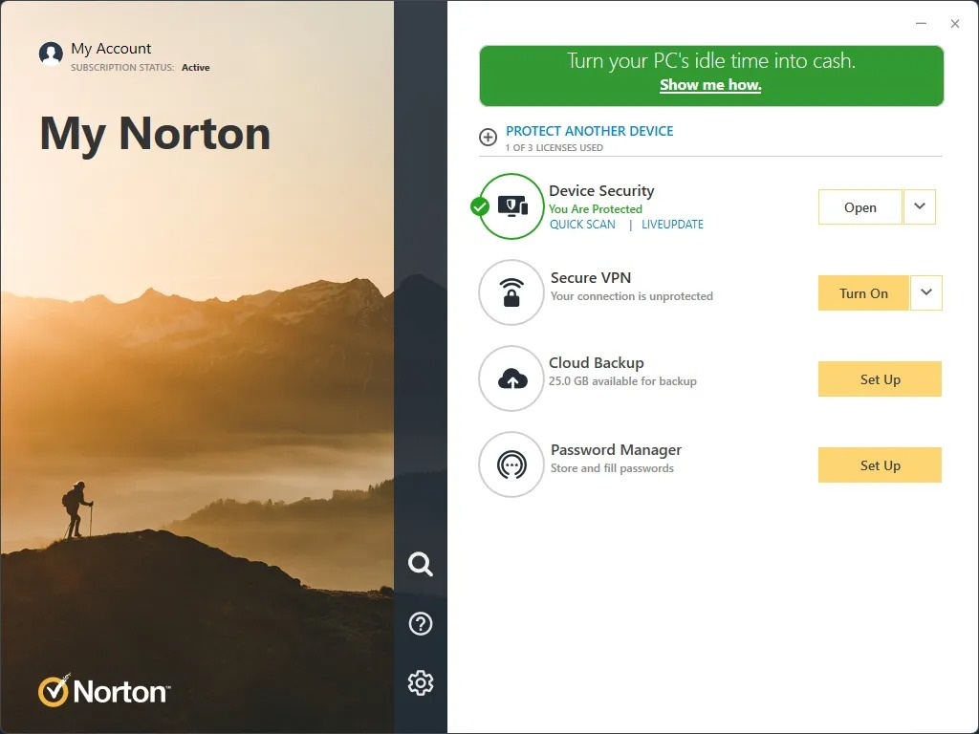Viewport: 979px width, 734px height.
Task: Select the My Norton heading
Action: (154, 134)
